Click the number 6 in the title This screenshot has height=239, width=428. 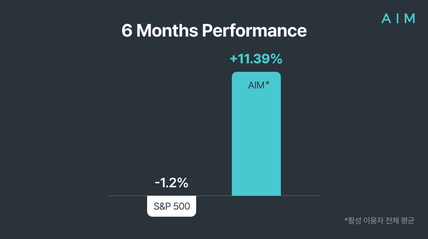[x=127, y=31]
